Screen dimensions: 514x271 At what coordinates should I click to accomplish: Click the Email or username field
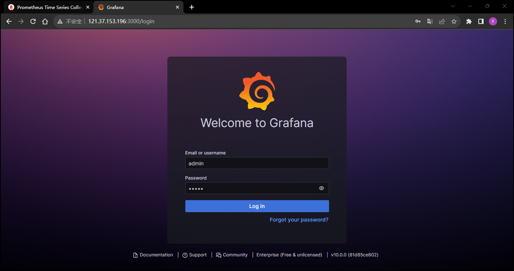coord(257,163)
